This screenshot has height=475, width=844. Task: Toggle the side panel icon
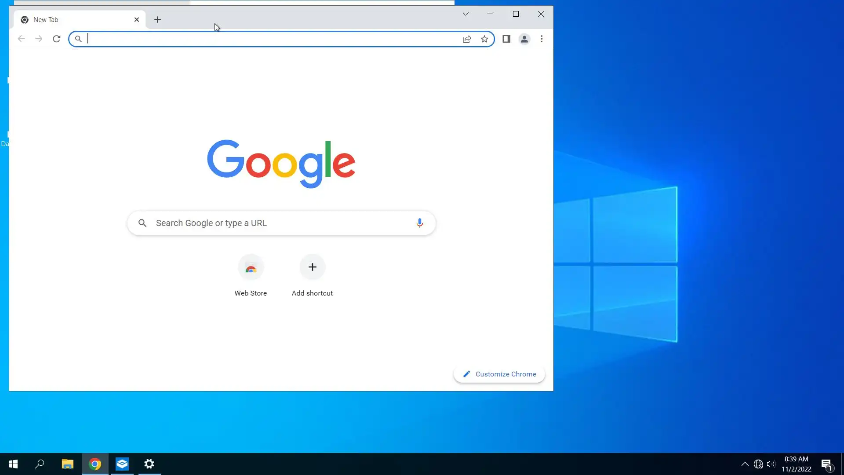506,39
